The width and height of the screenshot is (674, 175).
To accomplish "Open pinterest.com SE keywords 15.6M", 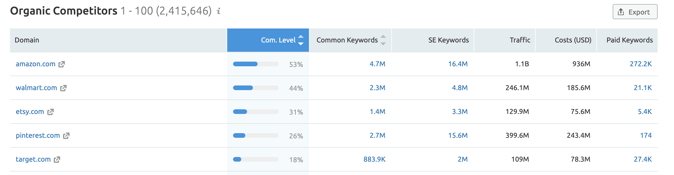I will pos(458,135).
